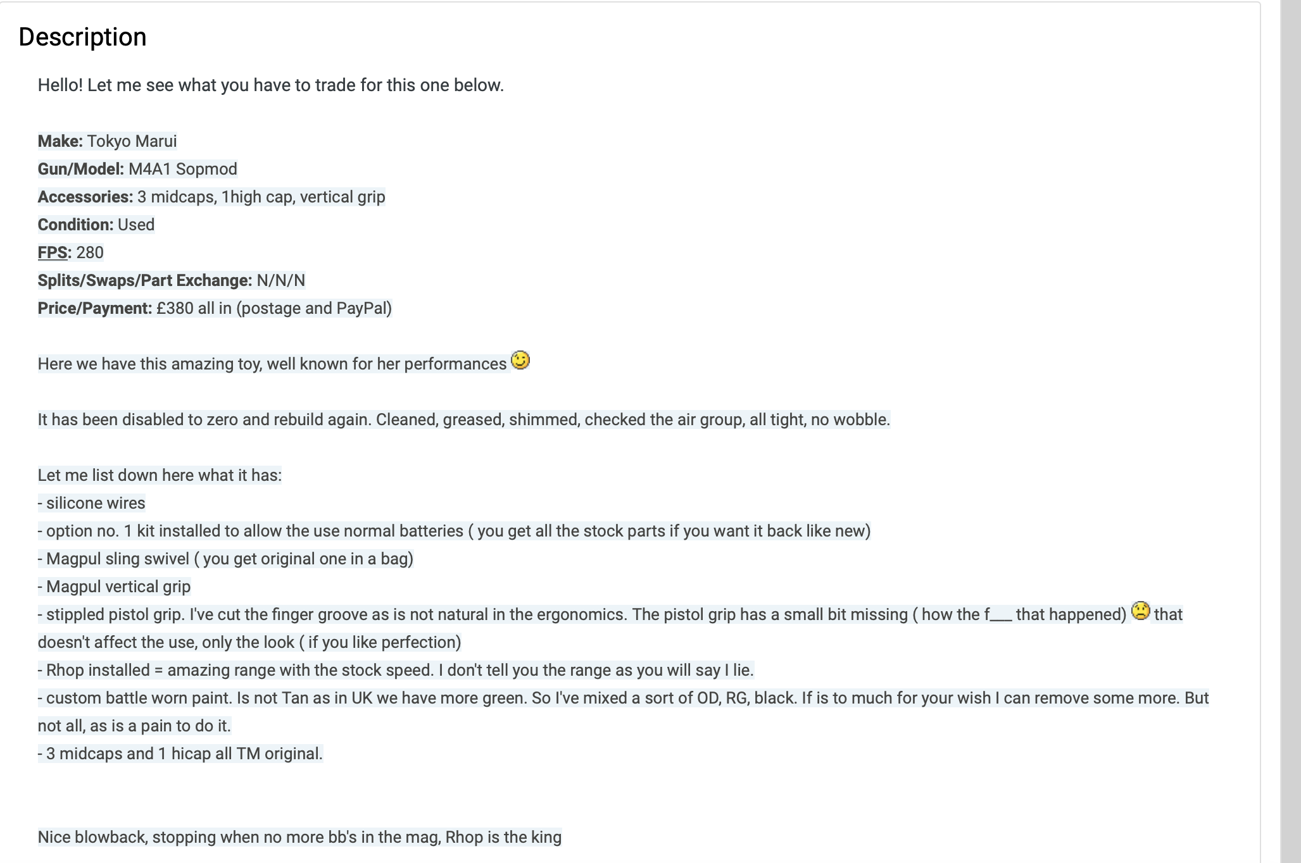Click the 'M4A1 Sopmod' model text
The height and width of the screenshot is (863, 1301).
(x=182, y=169)
